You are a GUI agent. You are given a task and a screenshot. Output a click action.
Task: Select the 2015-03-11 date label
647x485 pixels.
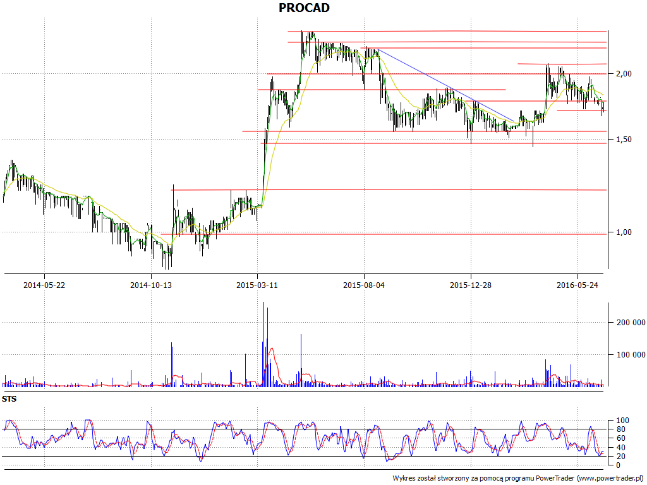point(257,285)
